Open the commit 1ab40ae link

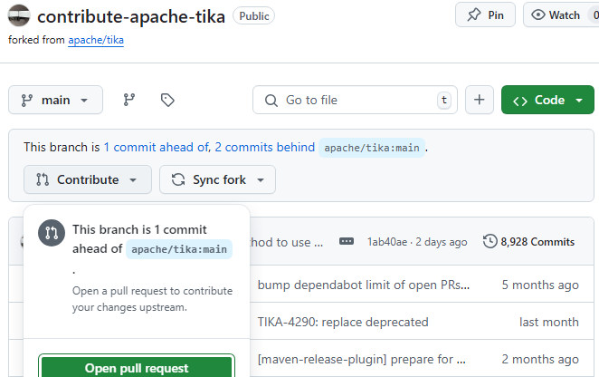(387, 242)
